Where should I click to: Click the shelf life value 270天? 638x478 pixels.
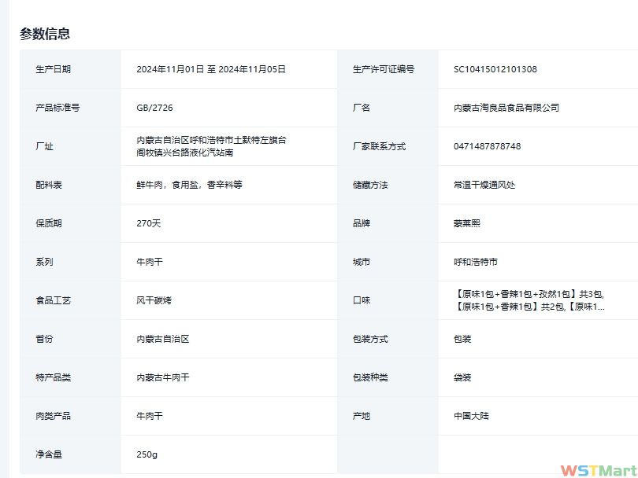[x=148, y=223]
